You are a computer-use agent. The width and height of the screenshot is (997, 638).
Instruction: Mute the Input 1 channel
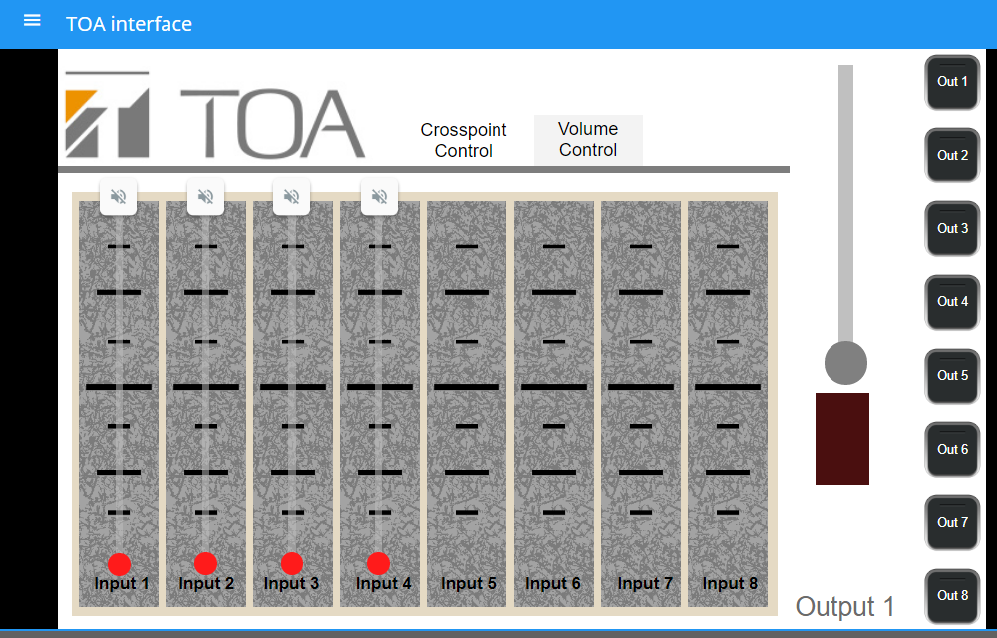click(x=119, y=197)
